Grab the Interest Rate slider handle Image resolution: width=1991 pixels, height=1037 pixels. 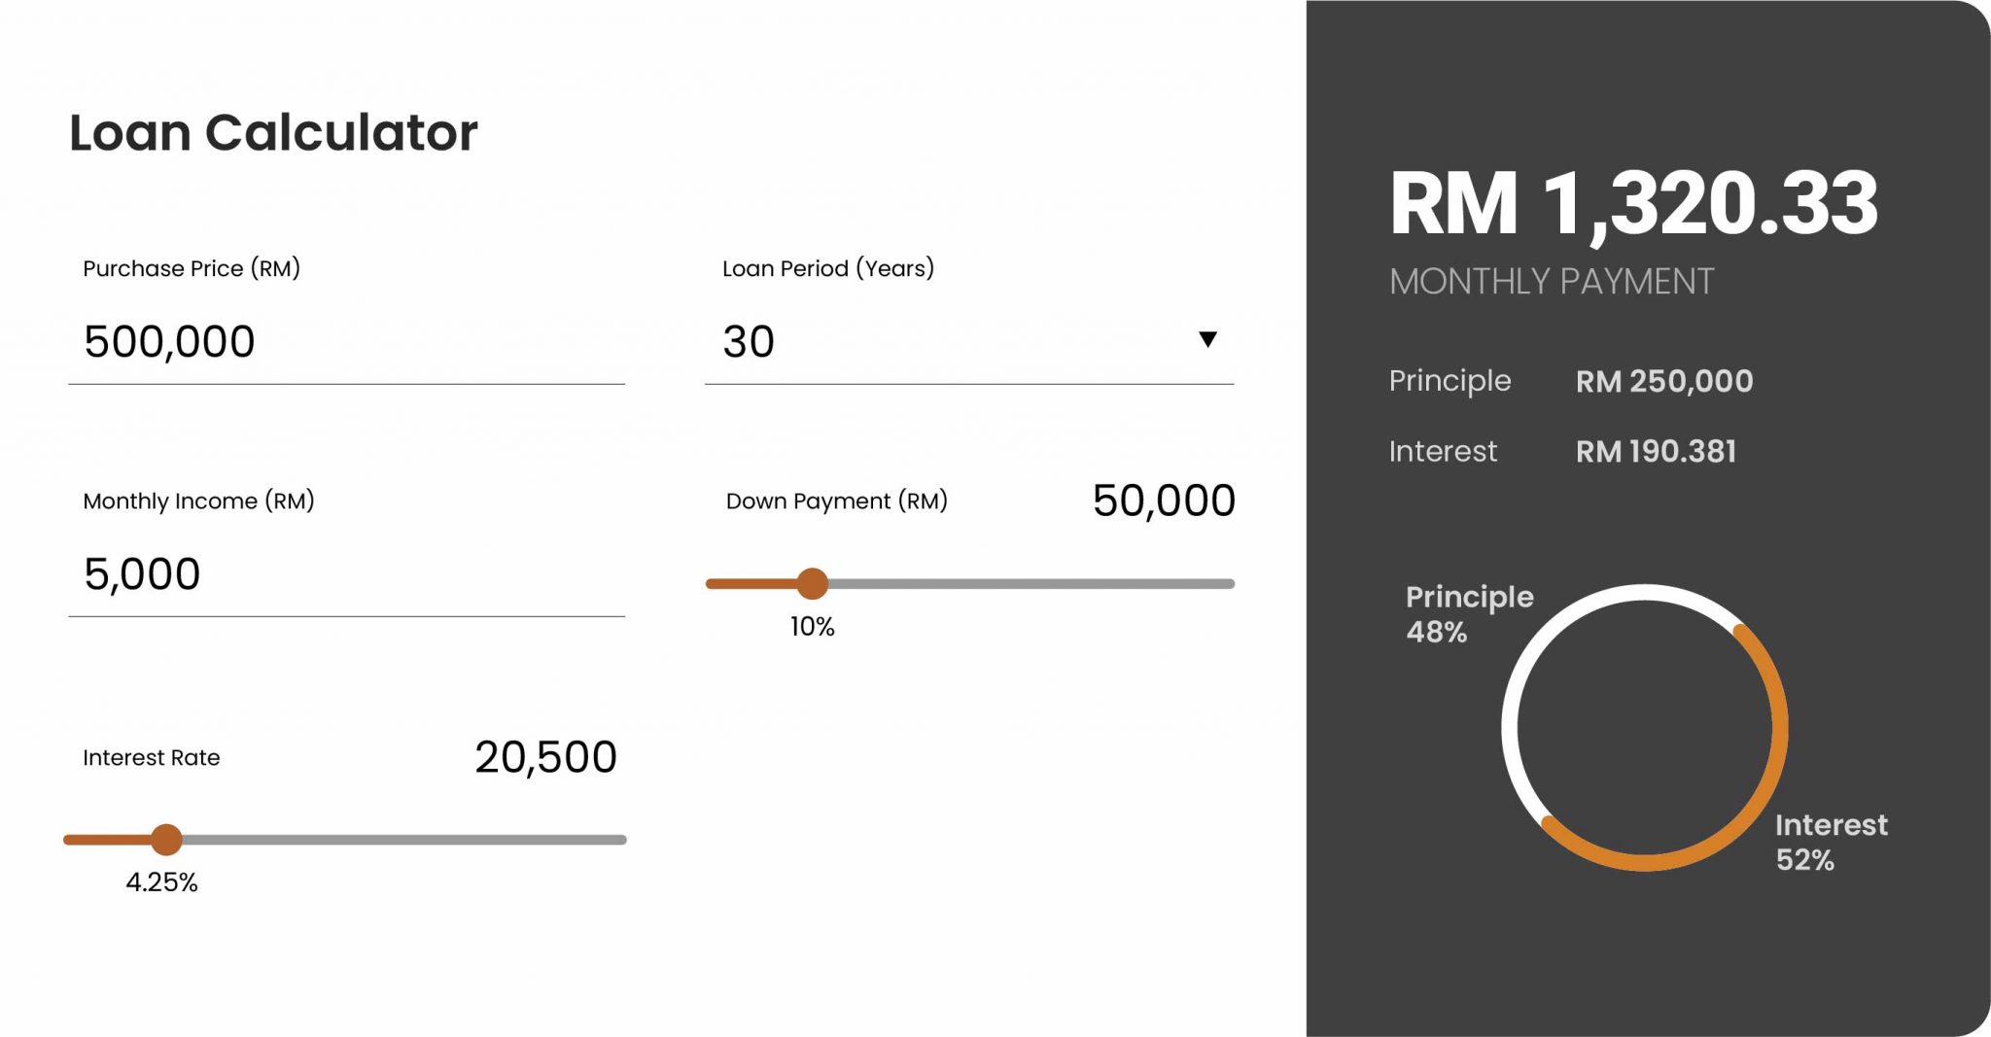pyautogui.click(x=166, y=839)
